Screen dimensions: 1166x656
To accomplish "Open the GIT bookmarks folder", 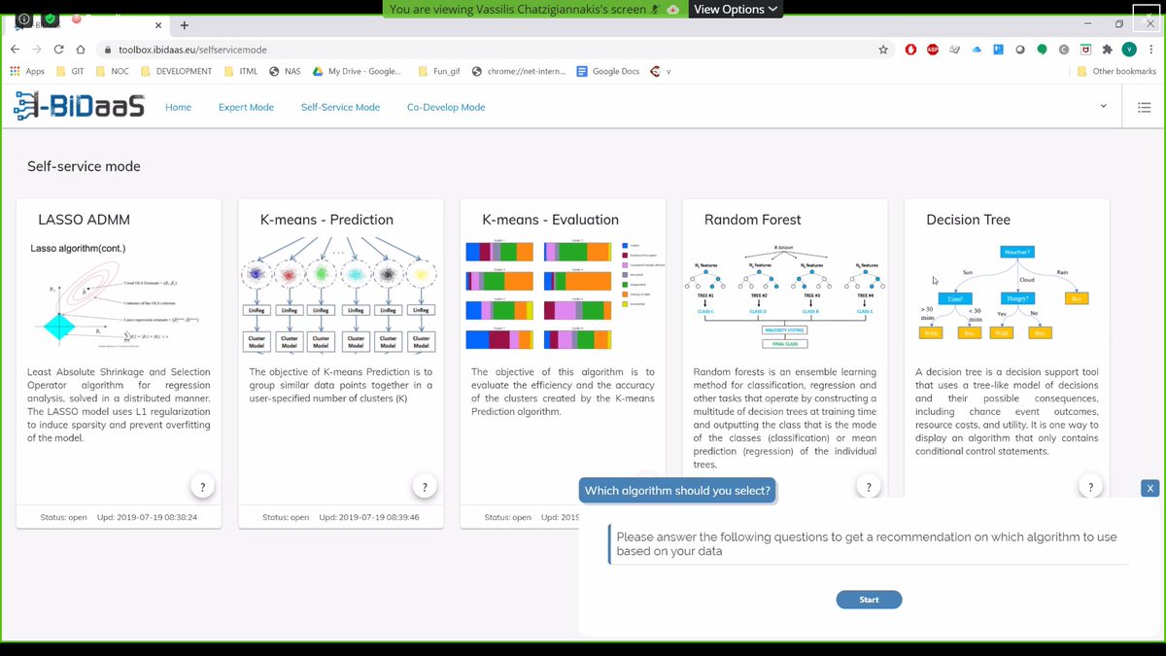I will (x=71, y=71).
